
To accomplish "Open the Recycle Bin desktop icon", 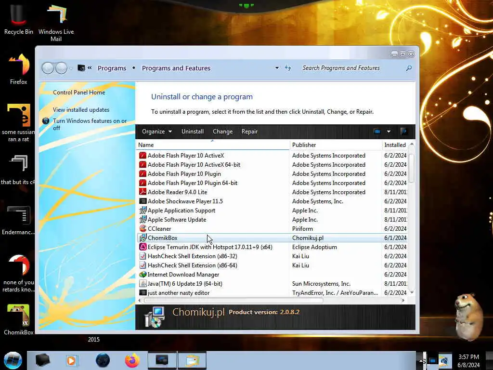I will coord(18,19).
